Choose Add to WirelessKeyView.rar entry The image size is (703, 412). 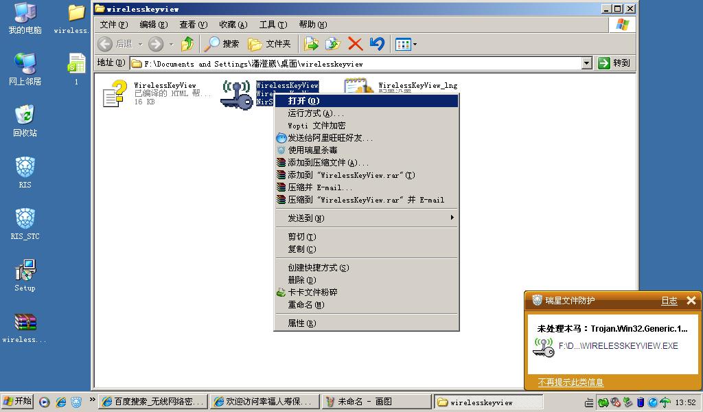(367, 175)
